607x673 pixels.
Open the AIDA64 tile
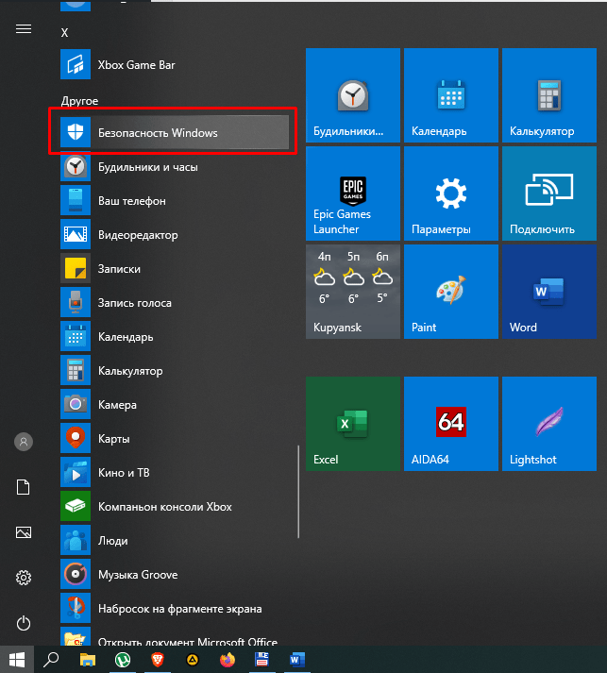(451, 424)
